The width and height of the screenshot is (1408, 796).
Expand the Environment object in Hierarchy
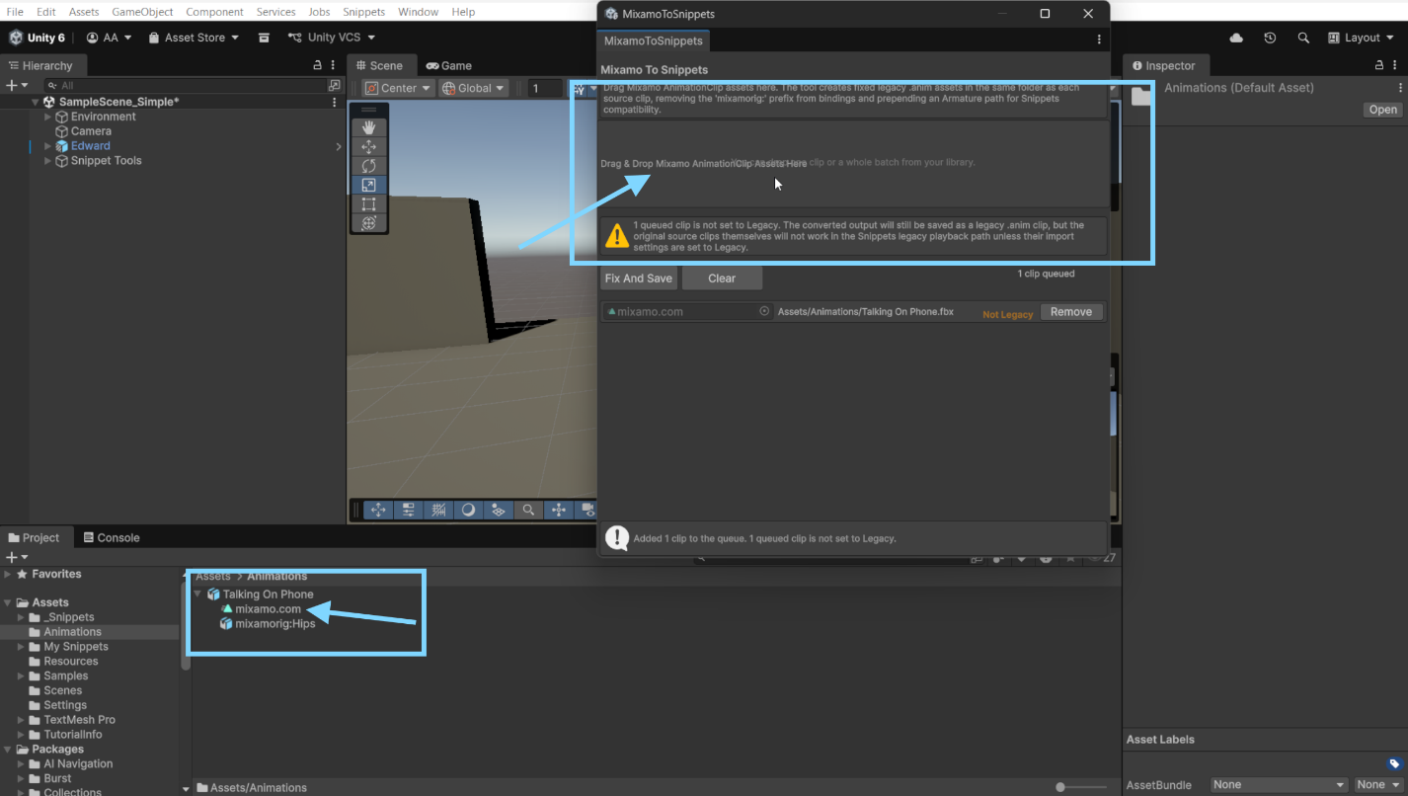click(47, 117)
